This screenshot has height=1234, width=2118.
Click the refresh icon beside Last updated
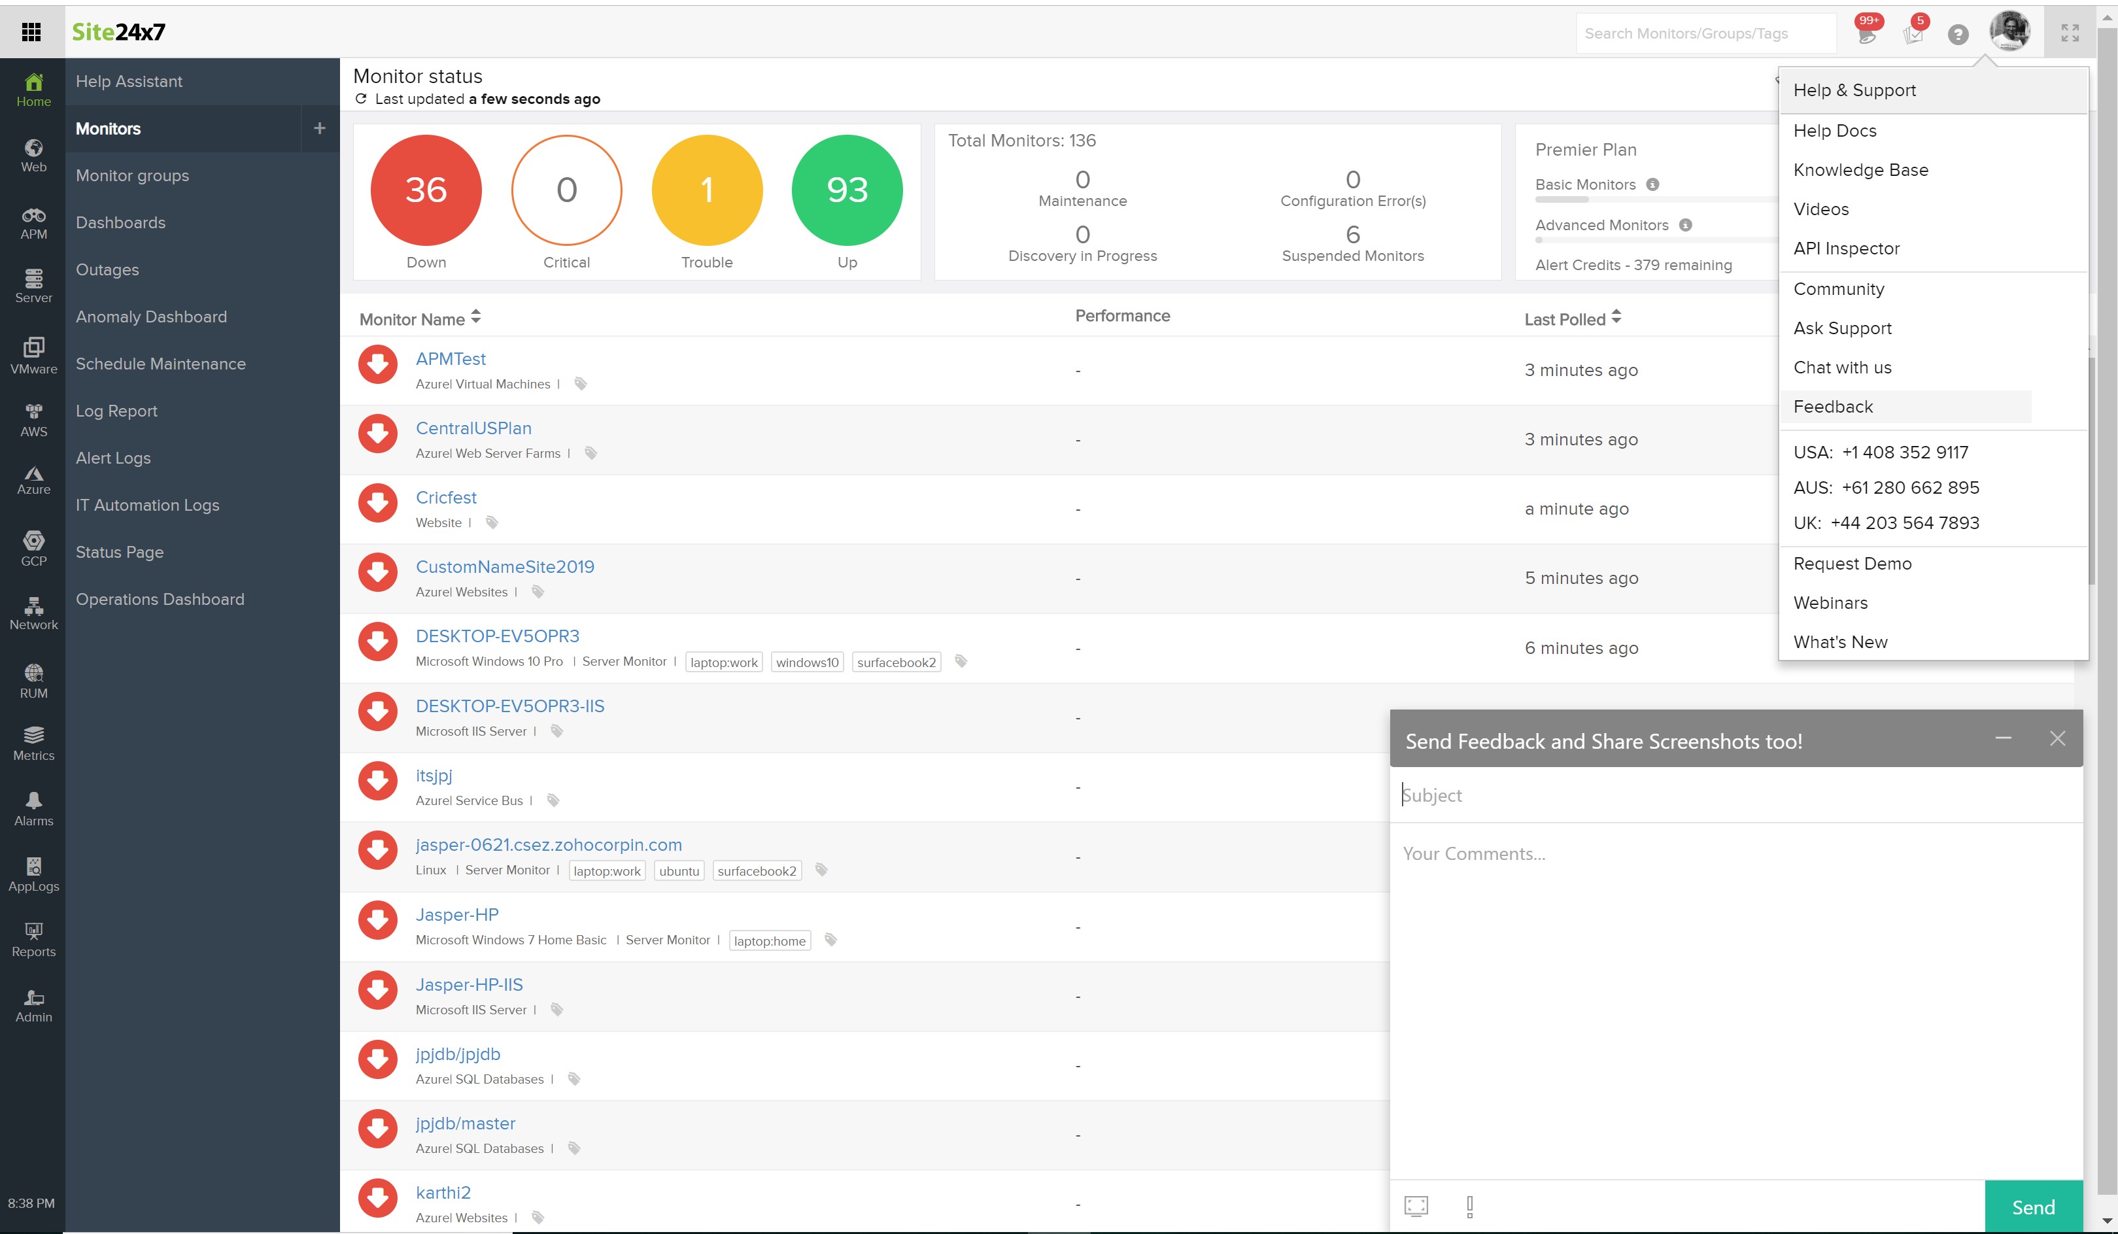[x=362, y=99]
